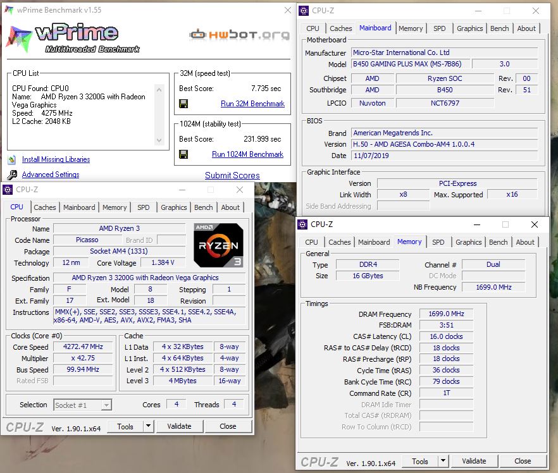Click the 32M best score 7.735 sec
558x473 pixels.
pyautogui.click(x=266, y=89)
